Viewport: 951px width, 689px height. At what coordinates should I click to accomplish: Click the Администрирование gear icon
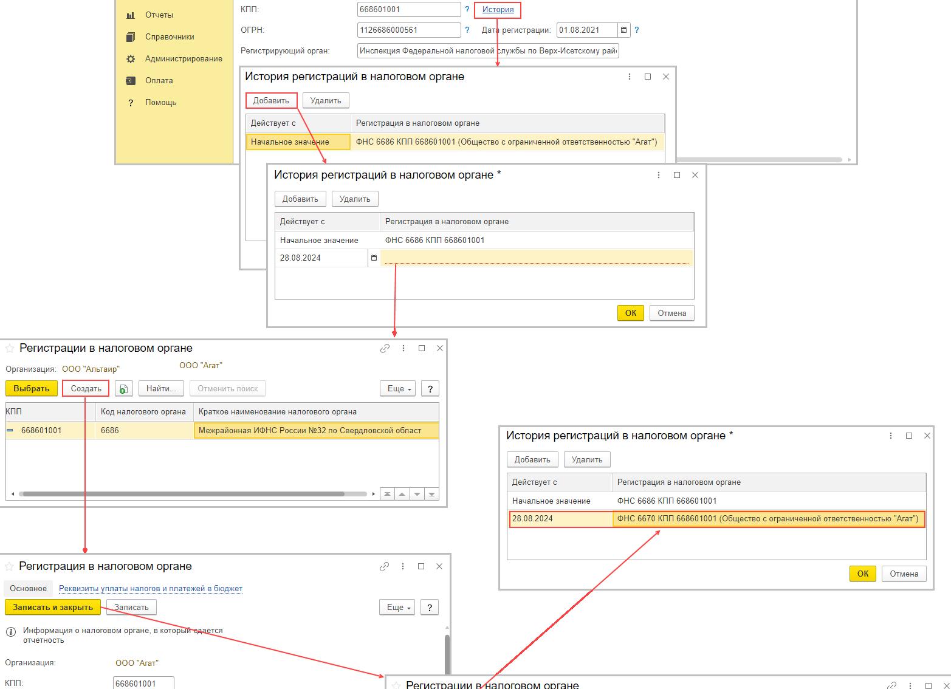(131, 59)
